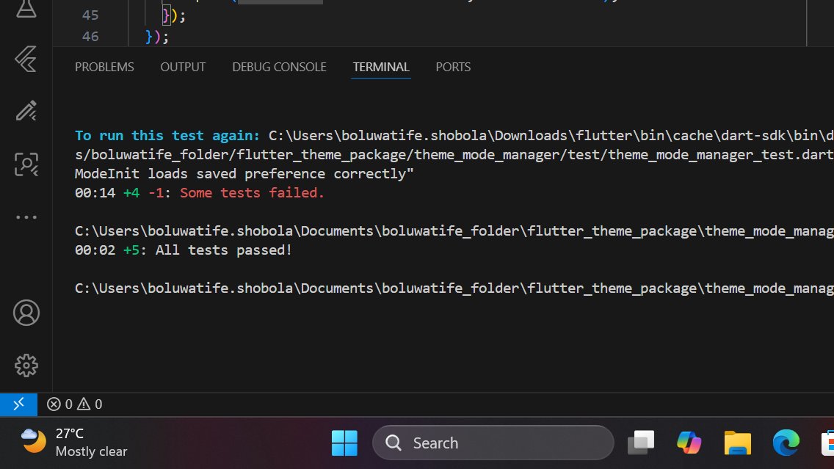Click the warnings count in status bar
Image resolution: width=834 pixels, height=469 pixels.
90,404
